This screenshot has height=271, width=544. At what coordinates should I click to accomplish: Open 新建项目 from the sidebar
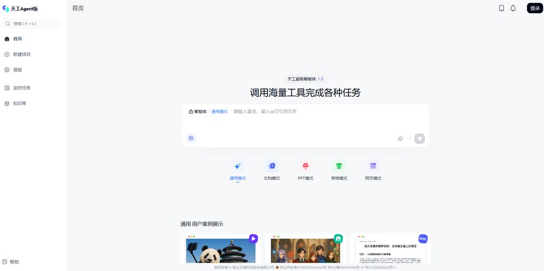click(22, 54)
